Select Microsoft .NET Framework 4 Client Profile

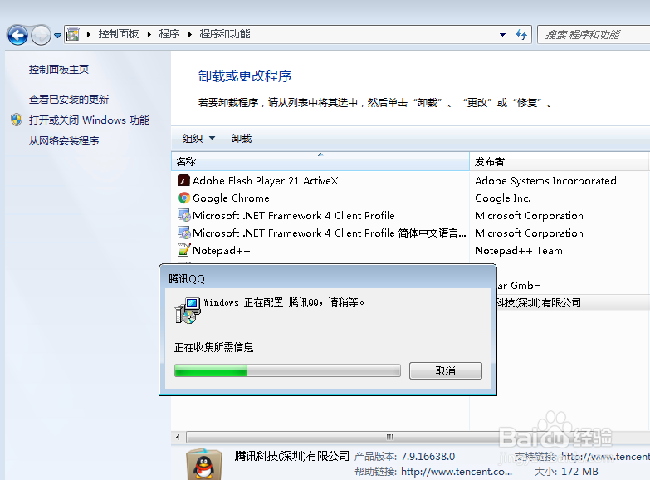pos(294,215)
